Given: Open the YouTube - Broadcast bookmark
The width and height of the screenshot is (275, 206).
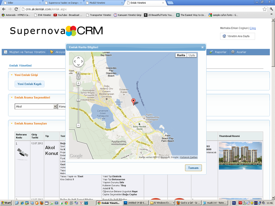Looking at the screenshot, I should (x=68, y=15).
